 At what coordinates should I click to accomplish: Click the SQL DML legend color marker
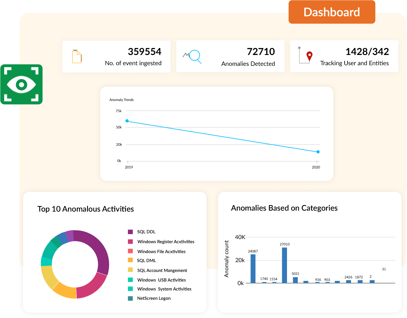tap(130, 260)
